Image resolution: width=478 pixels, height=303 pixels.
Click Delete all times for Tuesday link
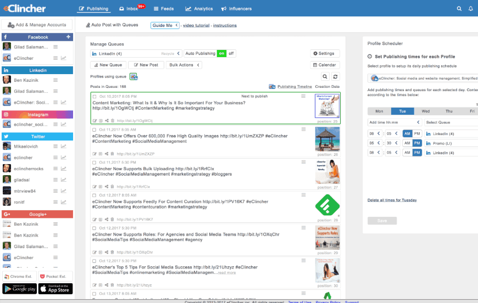392,200
